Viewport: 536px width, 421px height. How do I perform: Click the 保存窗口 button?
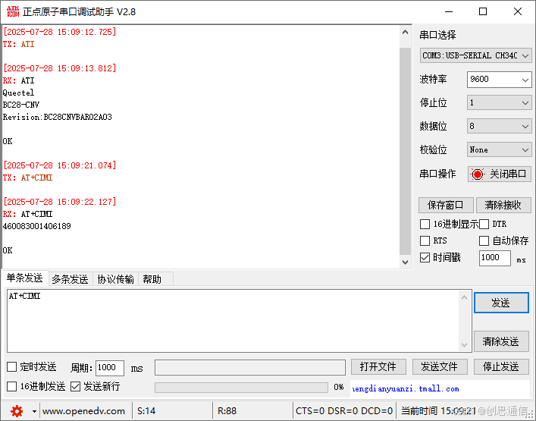coord(446,206)
